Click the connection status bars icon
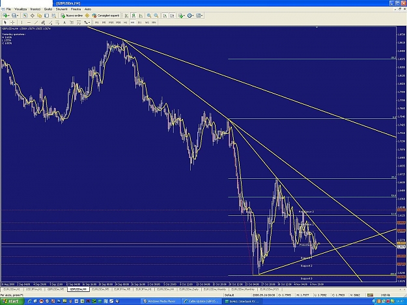The image size is (407, 305). pyautogui.click(x=370, y=295)
